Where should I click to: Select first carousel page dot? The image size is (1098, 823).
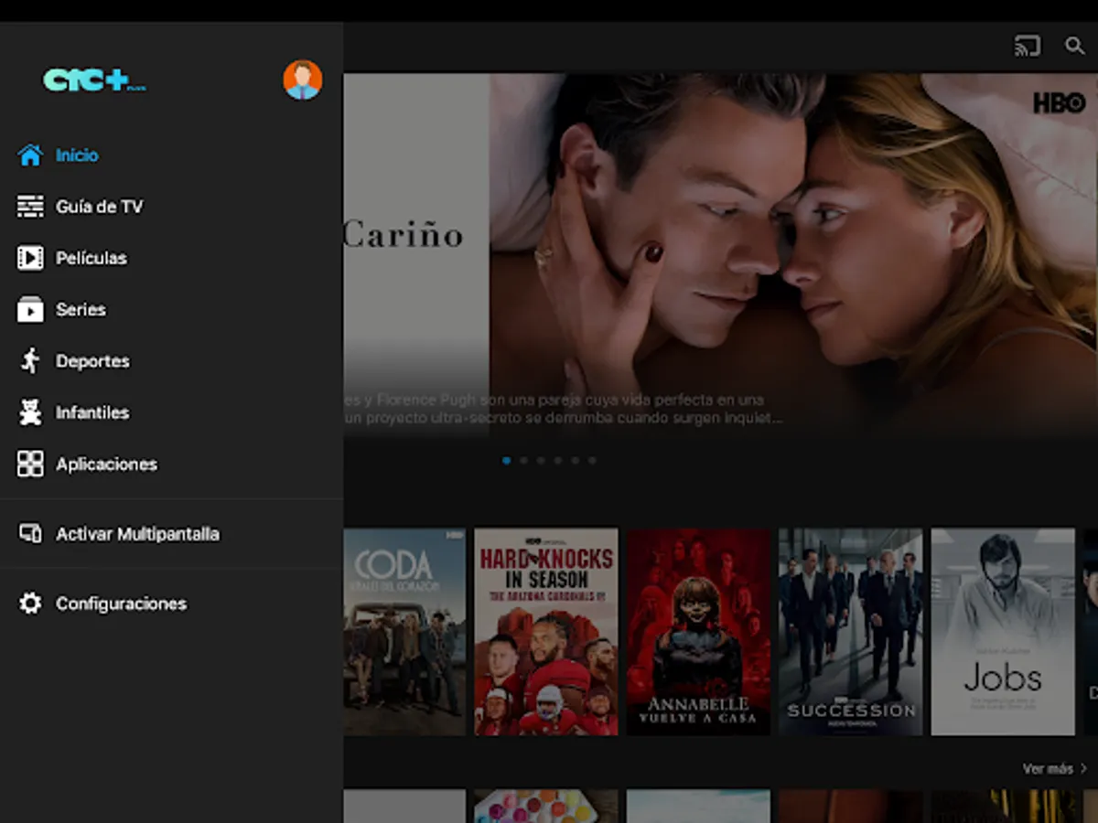click(507, 461)
